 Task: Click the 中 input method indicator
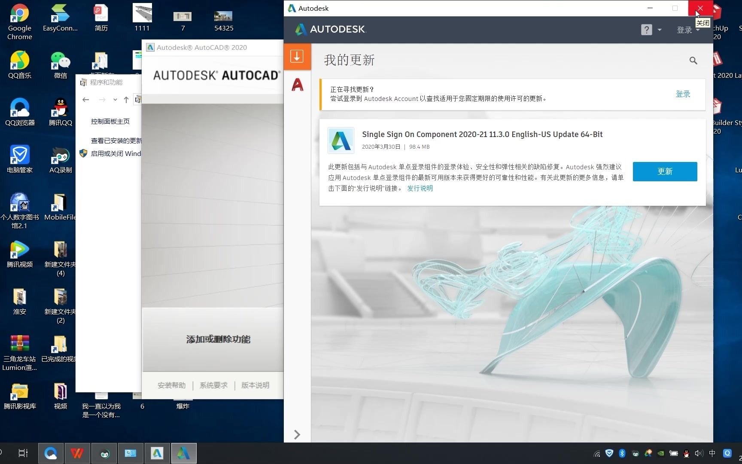coord(713,453)
